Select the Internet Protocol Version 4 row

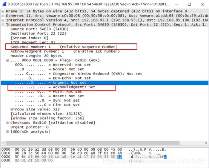pos(107,20)
